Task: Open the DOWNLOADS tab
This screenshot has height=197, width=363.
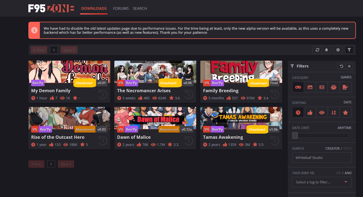Action: coord(94,8)
